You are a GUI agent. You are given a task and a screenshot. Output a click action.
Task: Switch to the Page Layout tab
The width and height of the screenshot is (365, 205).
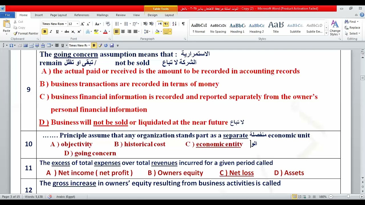58,15
